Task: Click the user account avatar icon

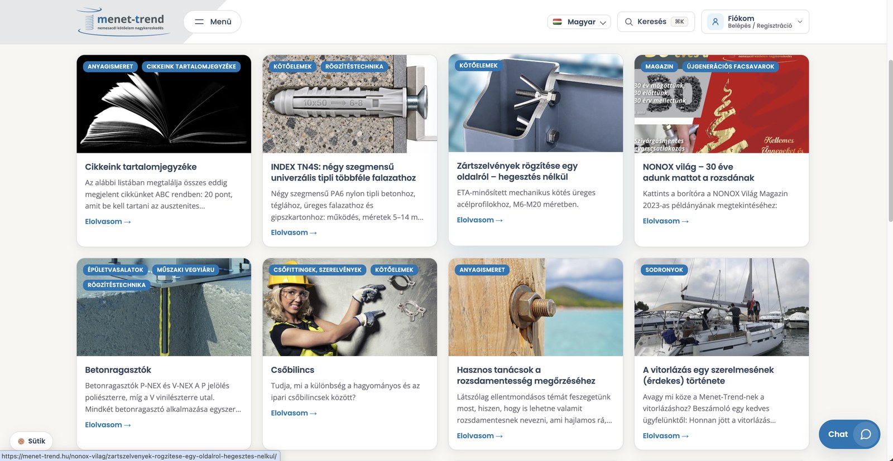Action: 715,22
